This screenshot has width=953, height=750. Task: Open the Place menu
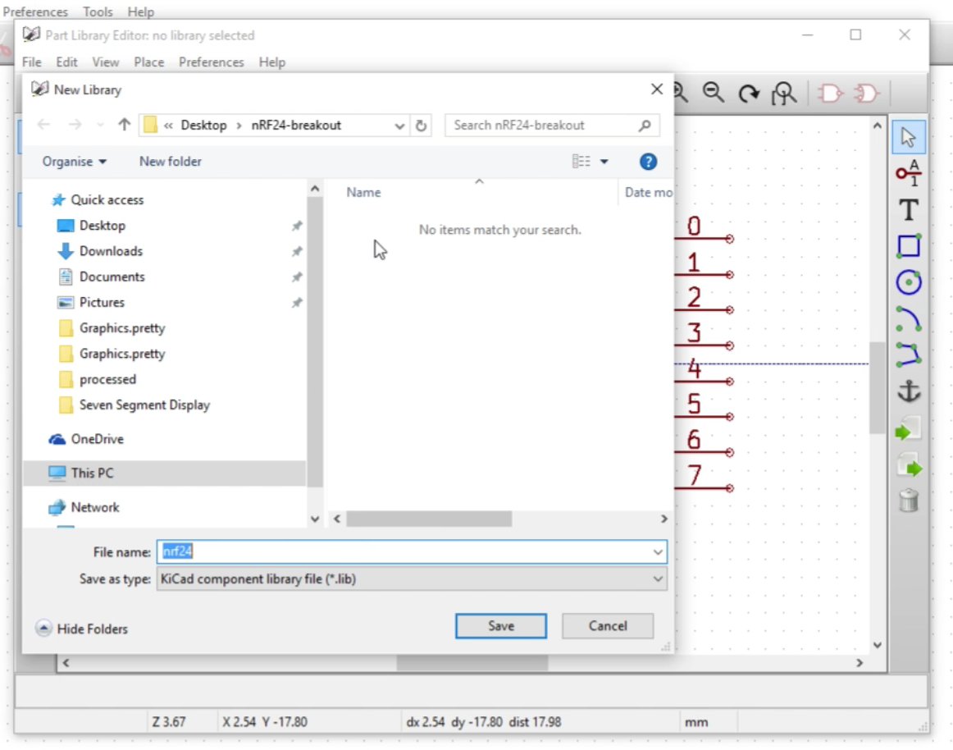tap(149, 62)
